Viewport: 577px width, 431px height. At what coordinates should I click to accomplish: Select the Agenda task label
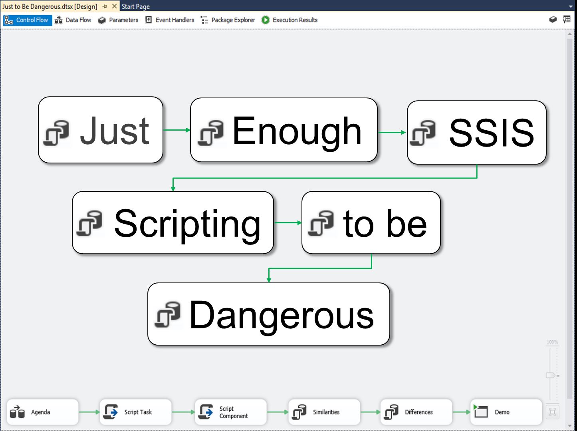click(x=41, y=412)
